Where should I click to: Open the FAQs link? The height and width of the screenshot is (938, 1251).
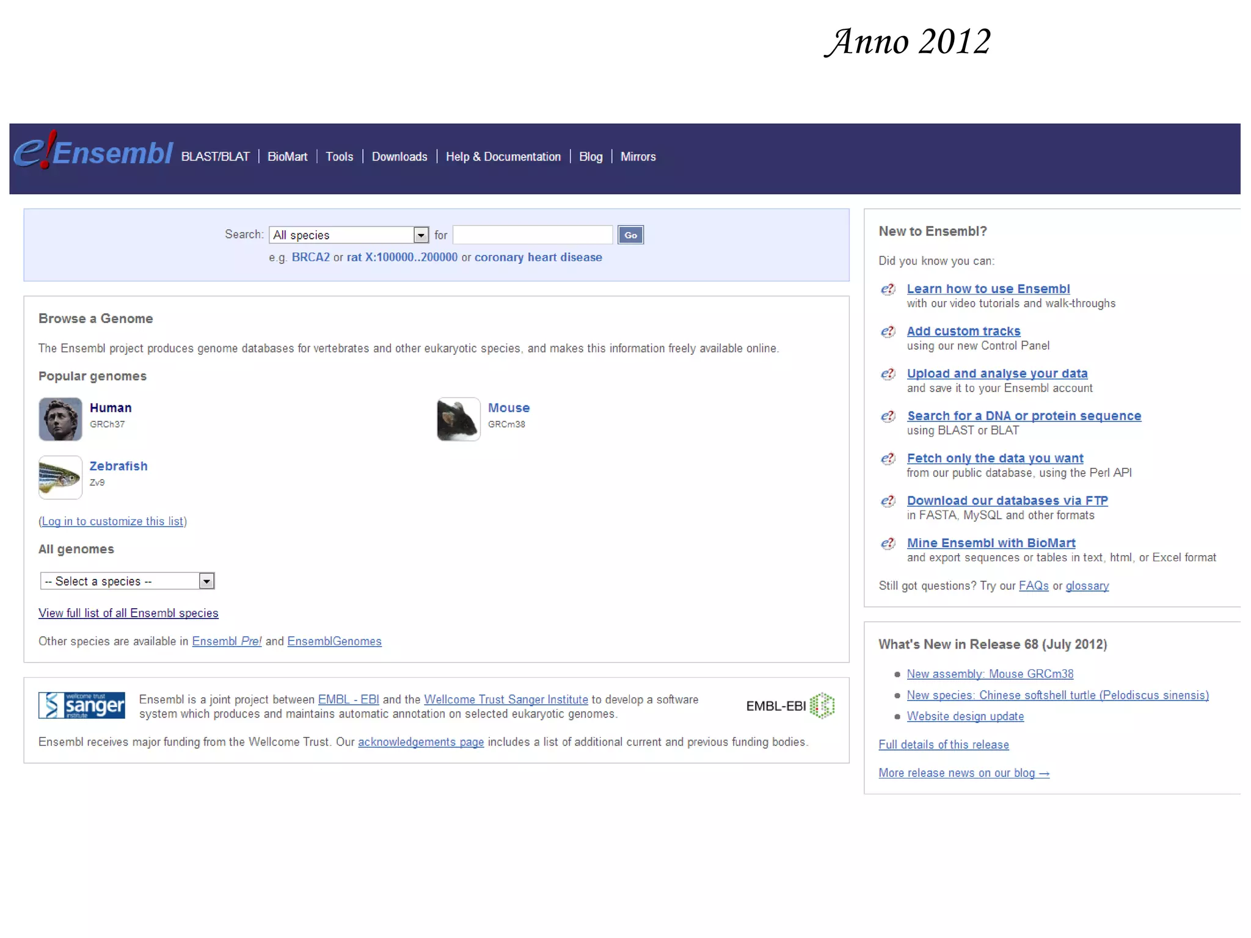coord(1034,586)
